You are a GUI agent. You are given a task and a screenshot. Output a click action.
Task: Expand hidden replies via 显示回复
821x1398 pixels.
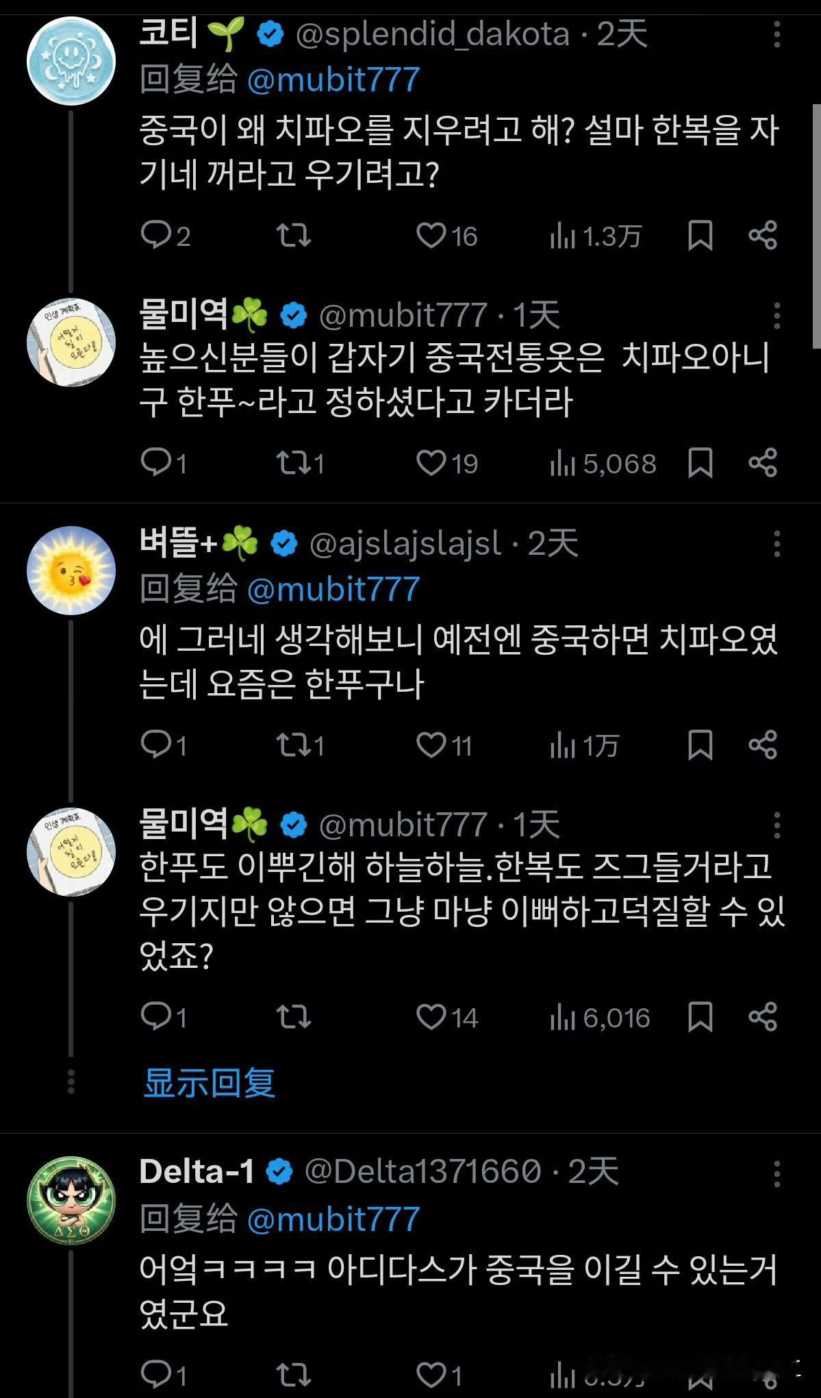click(x=210, y=1083)
